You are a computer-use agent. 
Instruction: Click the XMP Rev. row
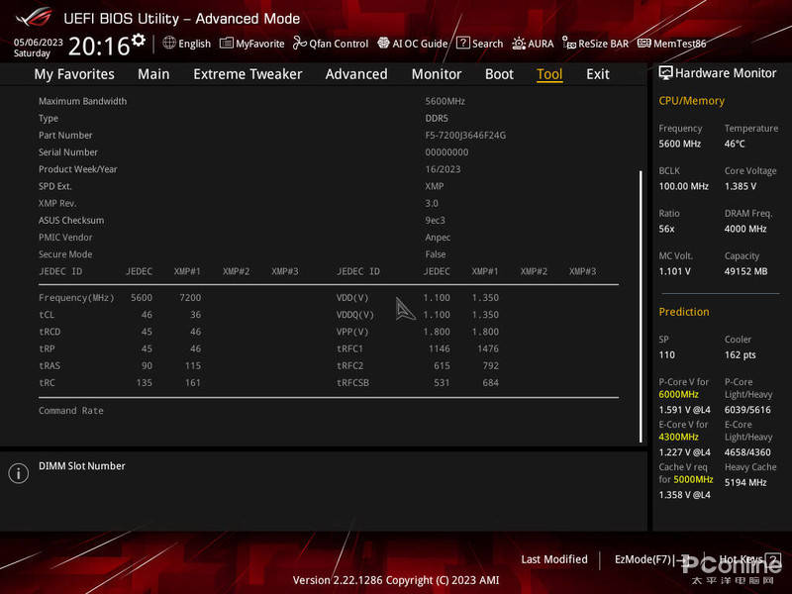pyautogui.click(x=329, y=203)
